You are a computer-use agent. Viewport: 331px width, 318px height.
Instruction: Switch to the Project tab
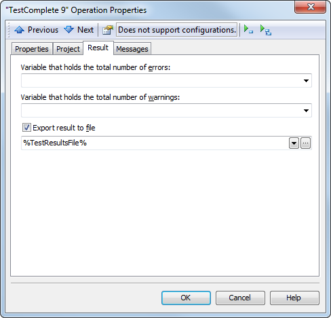[68, 49]
